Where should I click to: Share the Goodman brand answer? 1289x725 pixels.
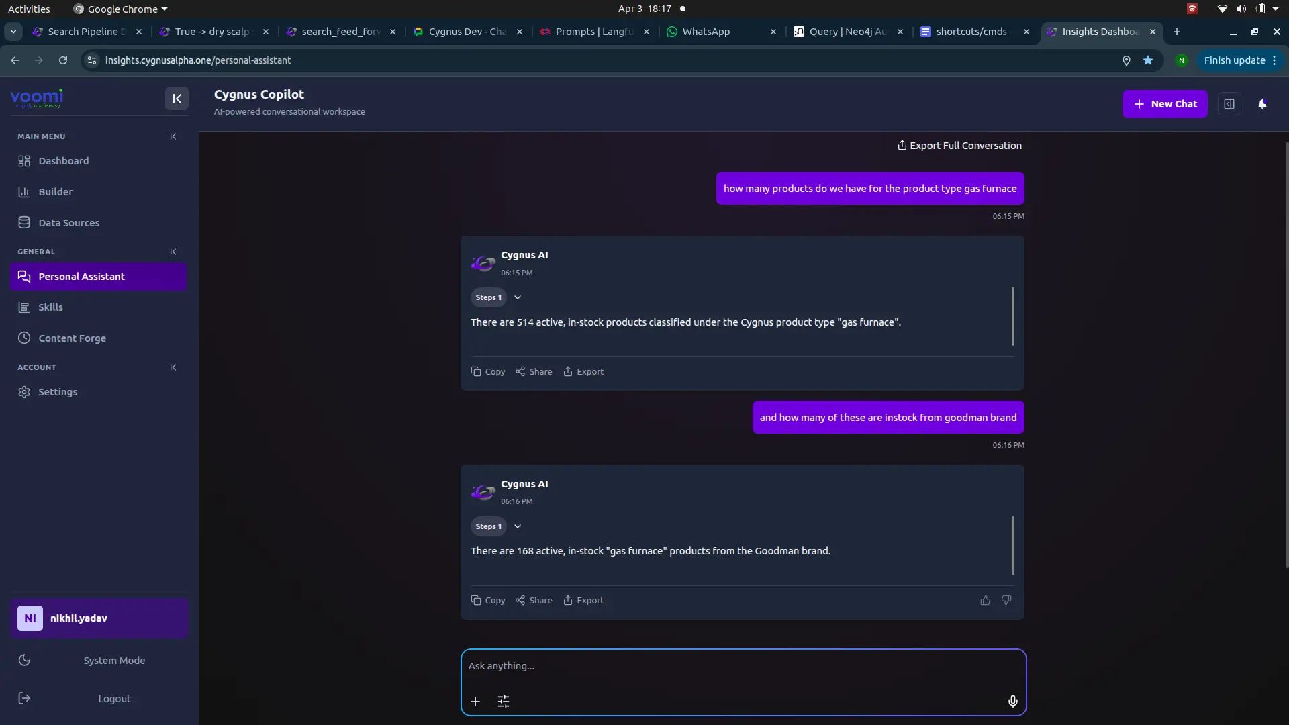click(x=534, y=601)
